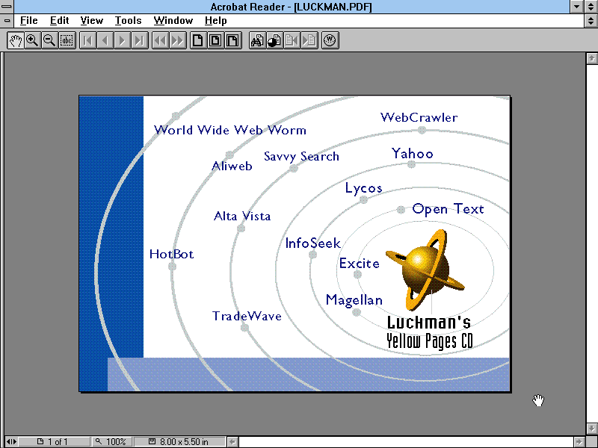Click the 'Excite' label
598x448 pixels.
coord(360,264)
